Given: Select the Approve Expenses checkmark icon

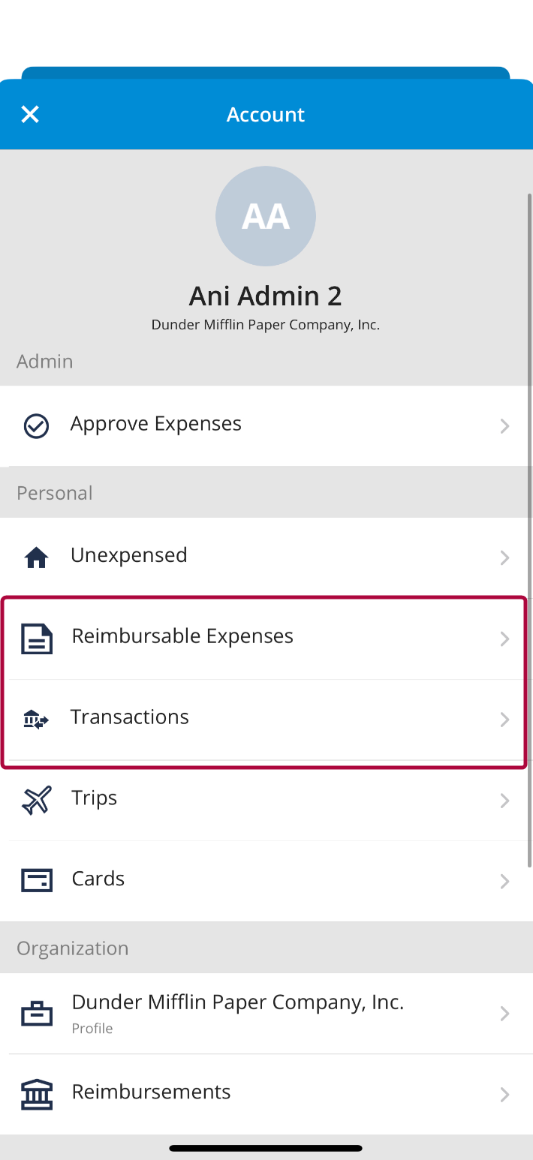Looking at the screenshot, I should pos(35,425).
